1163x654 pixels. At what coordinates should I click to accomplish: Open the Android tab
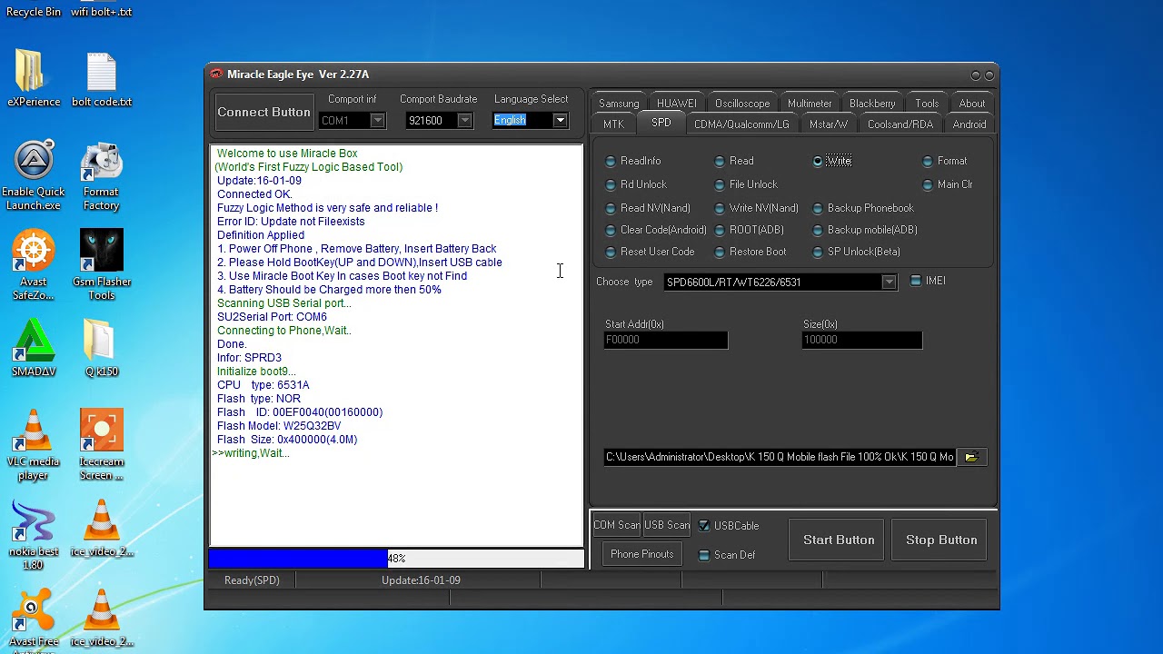point(969,124)
